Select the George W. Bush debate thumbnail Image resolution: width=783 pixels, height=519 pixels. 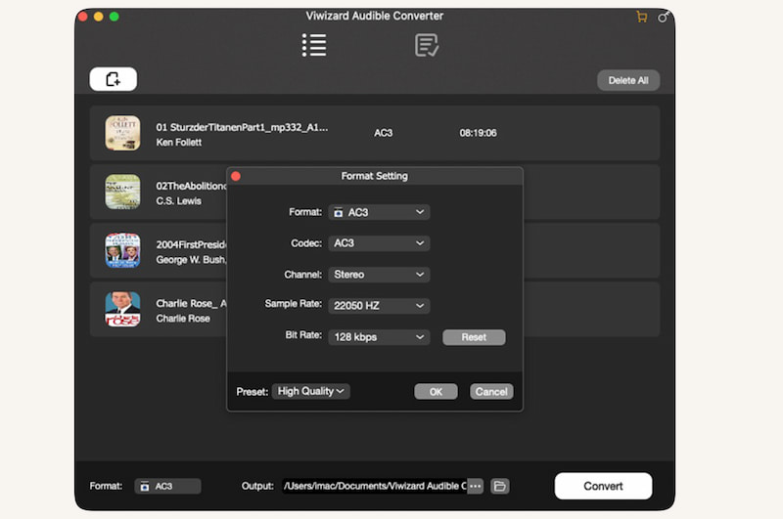click(123, 250)
